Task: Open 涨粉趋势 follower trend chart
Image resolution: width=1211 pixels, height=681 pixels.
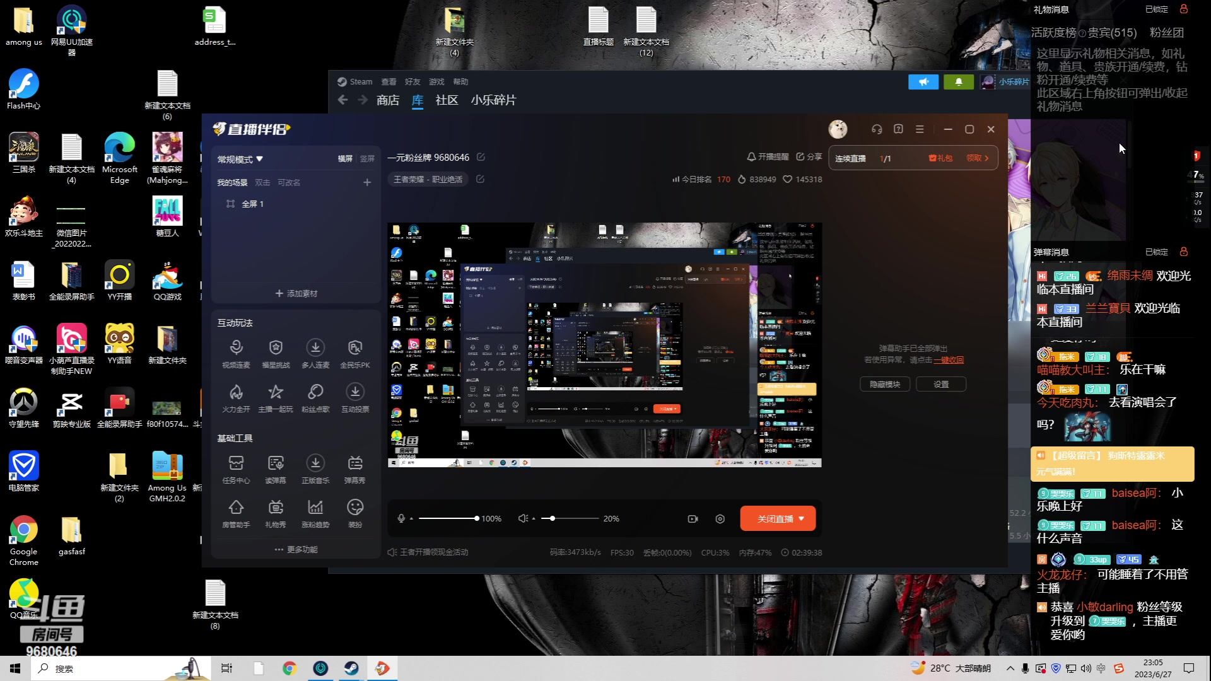Action: click(x=315, y=513)
